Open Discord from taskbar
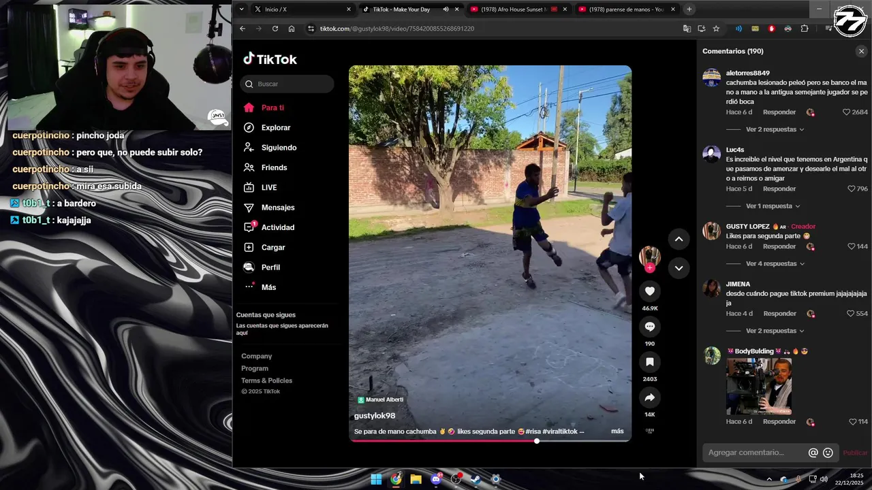 [436, 479]
